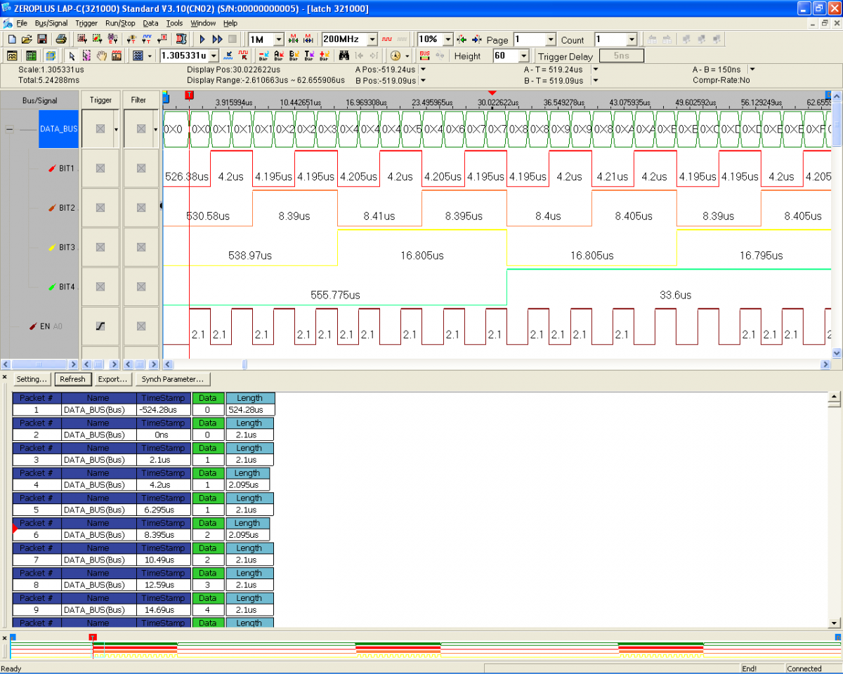Collapse the DATA_BUS tree node
The width and height of the screenshot is (843, 674).
point(10,129)
